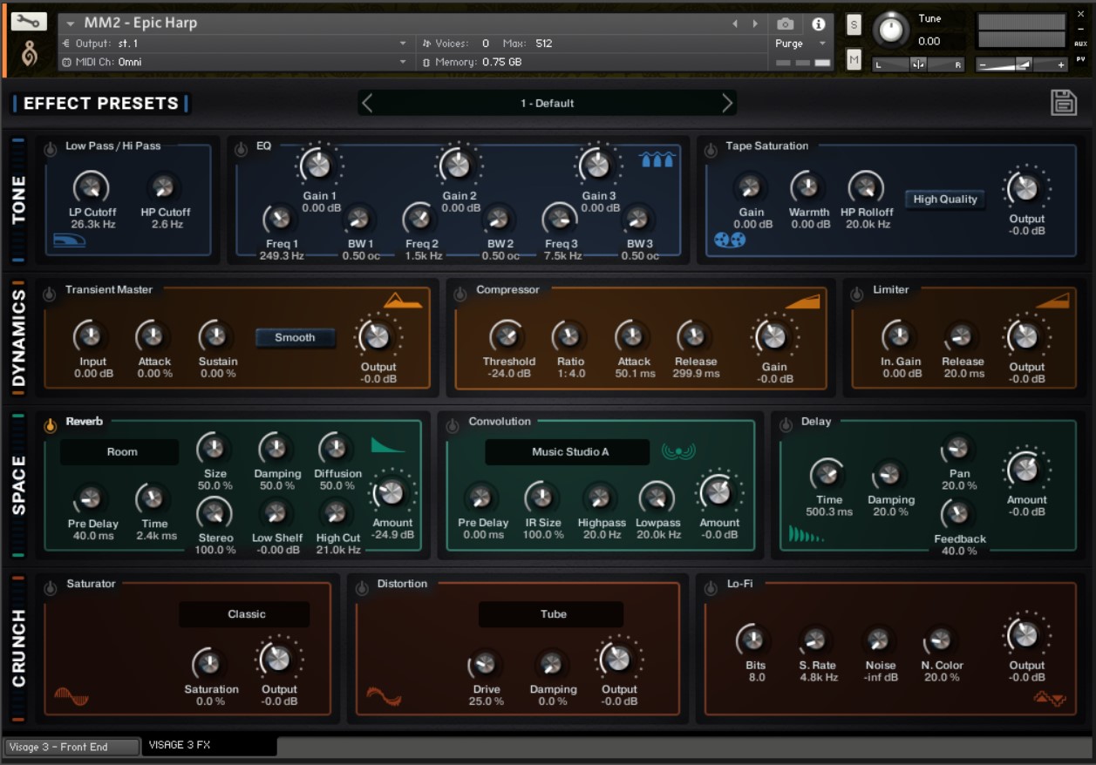The image size is (1096, 765).
Task: Go to the next effect preset
Action: 727,103
